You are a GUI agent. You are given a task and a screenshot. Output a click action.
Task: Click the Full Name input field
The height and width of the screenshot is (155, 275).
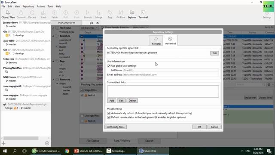point(171,70)
